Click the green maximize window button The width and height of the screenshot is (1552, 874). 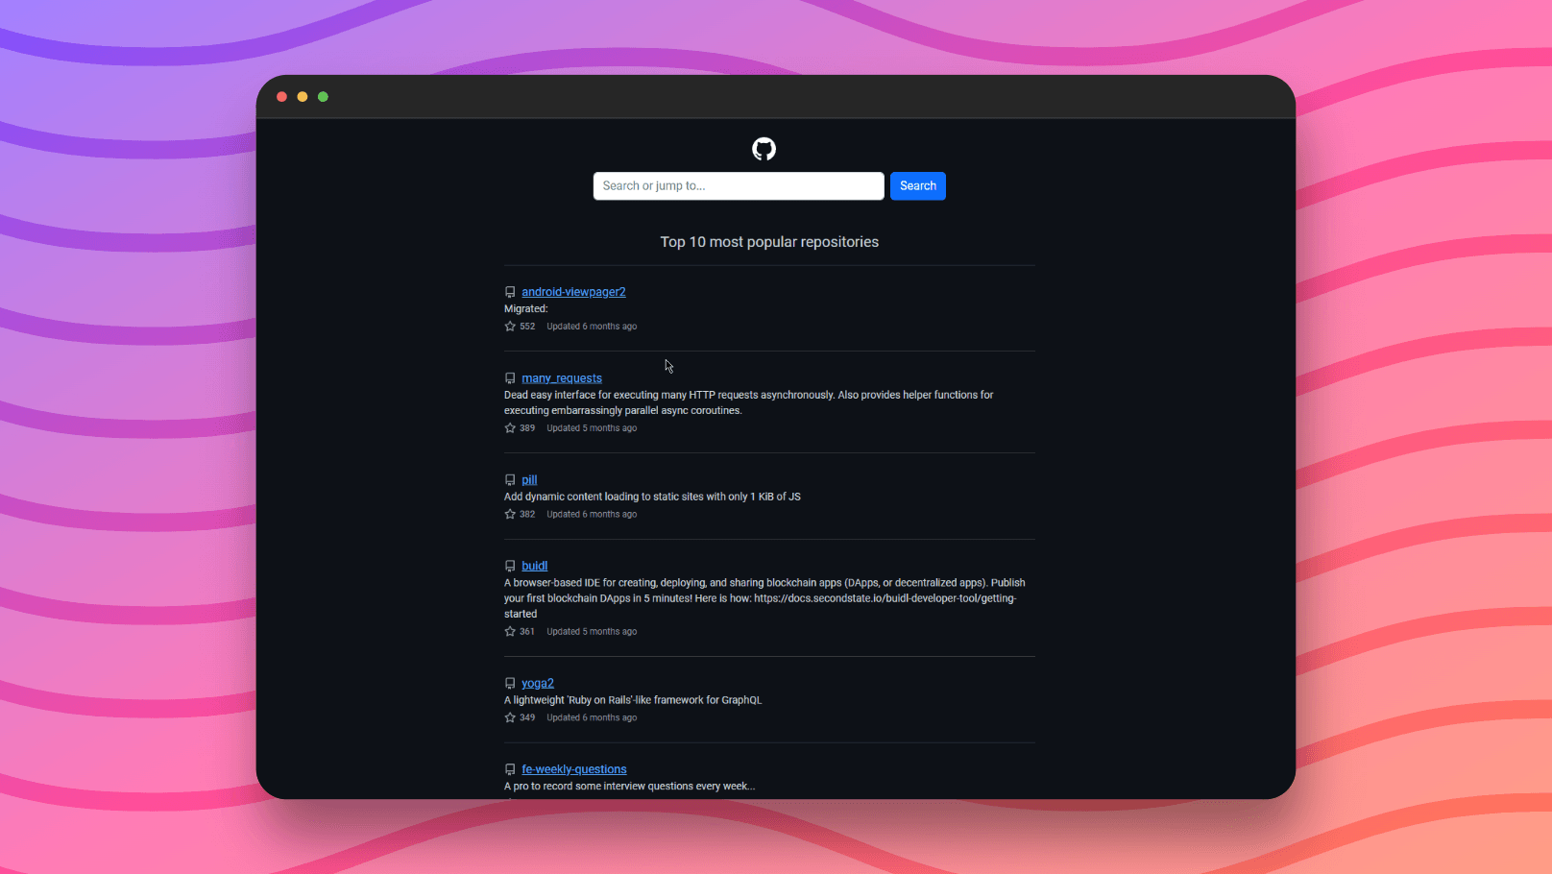coord(323,97)
